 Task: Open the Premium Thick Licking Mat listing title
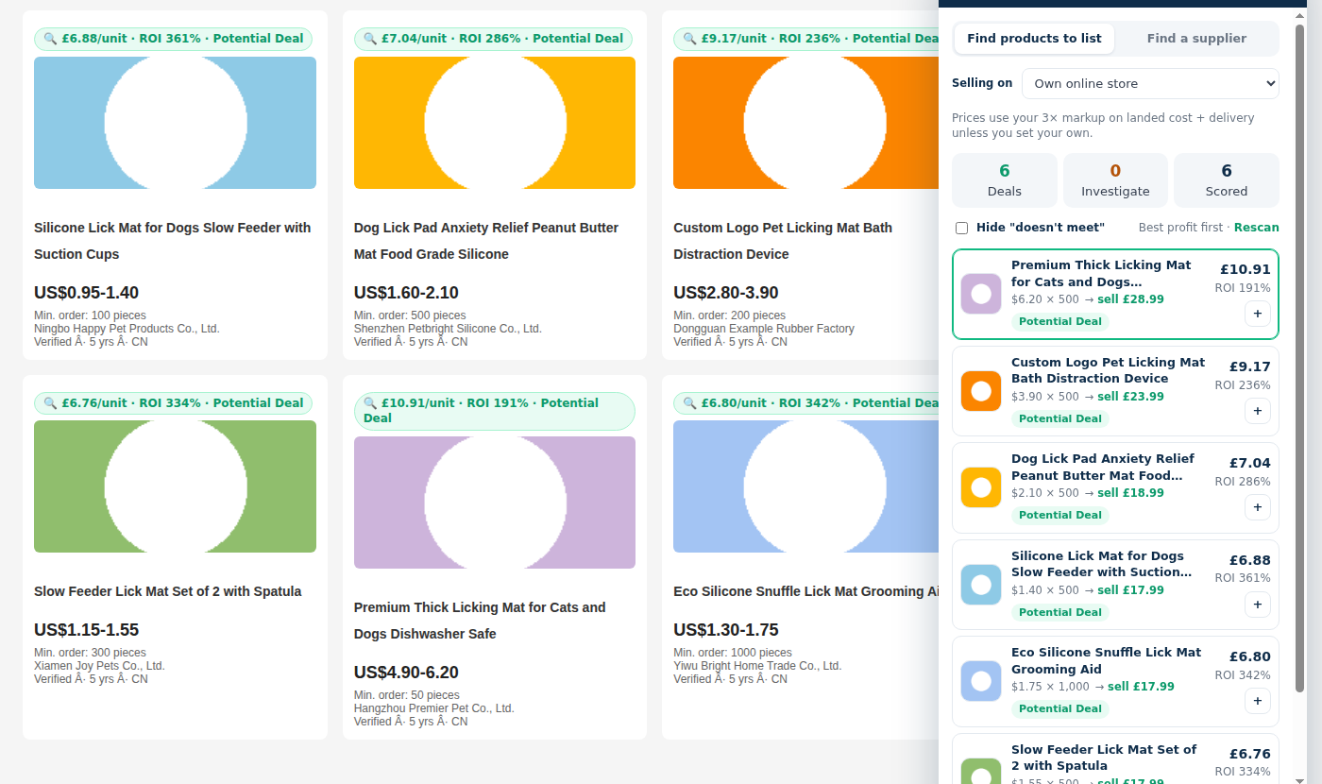[480, 621]
